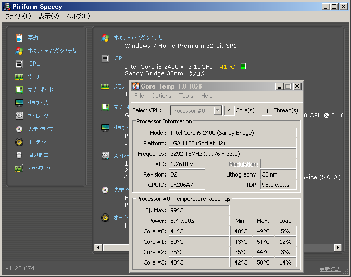This screenshot has width=351, height=277.
Task: Click the horizontal scrollbar left arrow
Action: pos(98,248)
